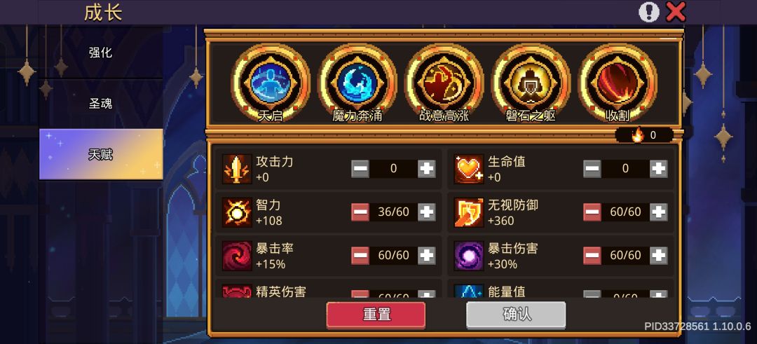Viewport: 757px width, 344px height.
Task: Reduce 无视防御 with the minus button
Action: click(x=592, y=212)
